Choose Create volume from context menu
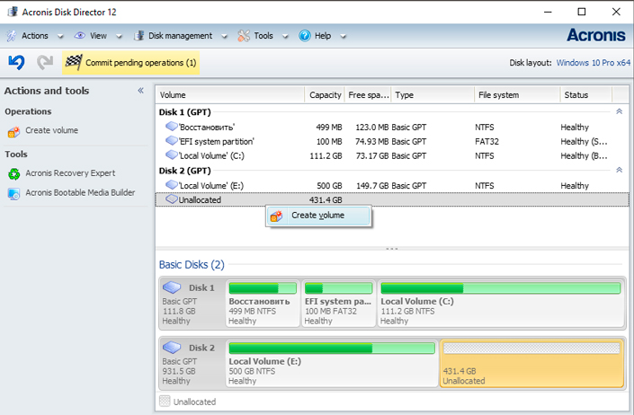 click(318, 216)
